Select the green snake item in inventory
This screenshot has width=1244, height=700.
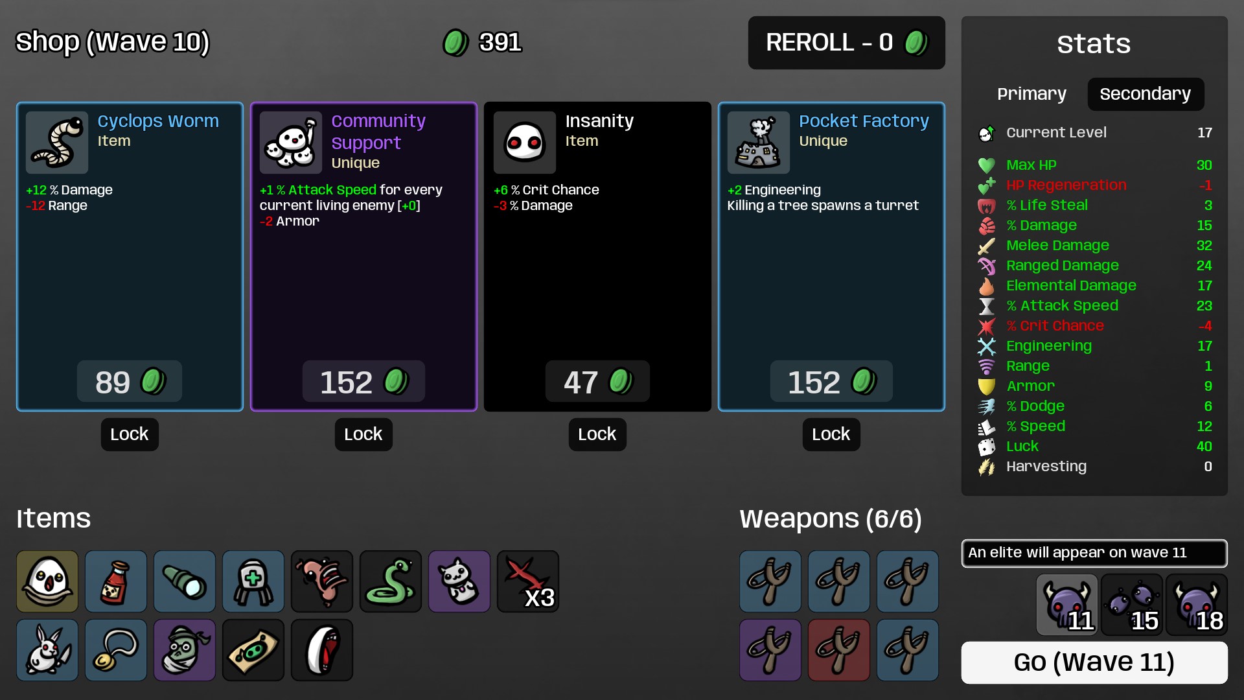(391, 581)
